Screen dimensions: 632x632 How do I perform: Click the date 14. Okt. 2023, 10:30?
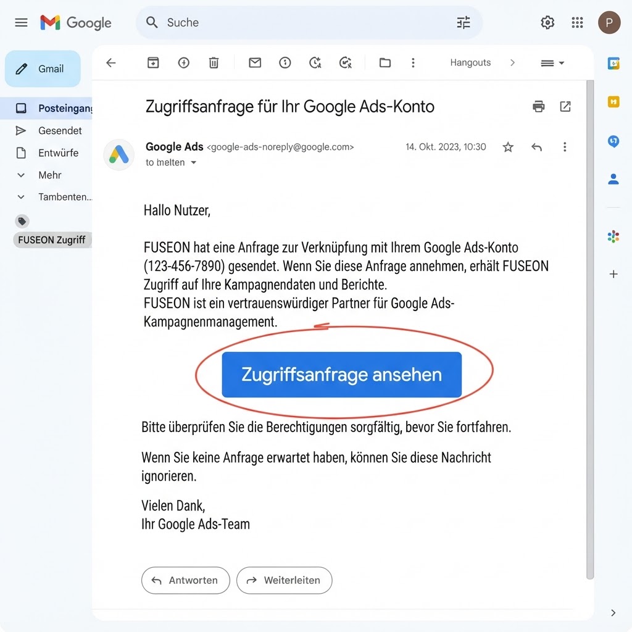[x=446, y=147]
